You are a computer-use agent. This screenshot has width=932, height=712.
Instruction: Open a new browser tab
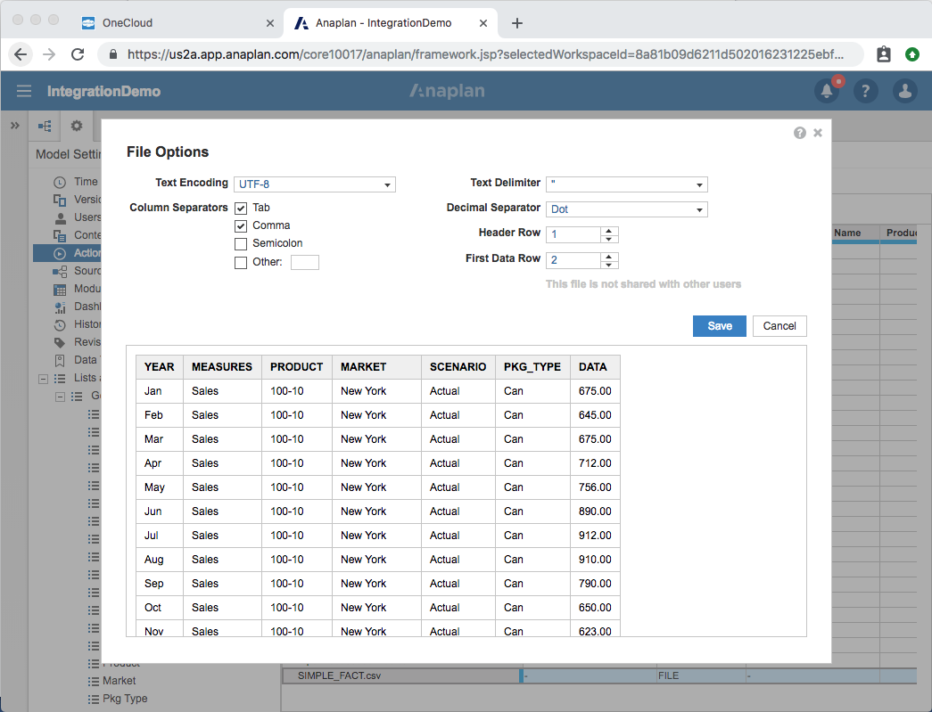click(517, 23)
